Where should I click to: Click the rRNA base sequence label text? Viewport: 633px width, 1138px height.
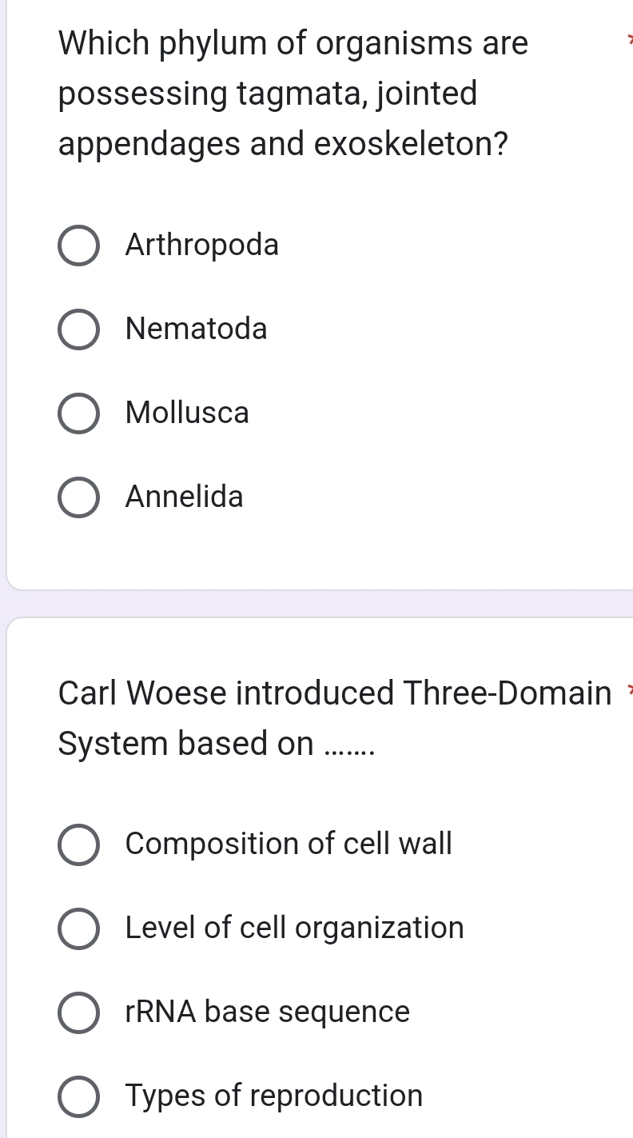(267, 1012)
